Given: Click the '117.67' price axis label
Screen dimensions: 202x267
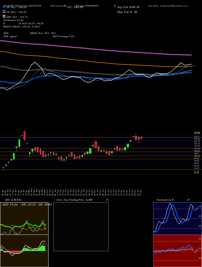Looking at the screenshot, I should coord(197,146).
